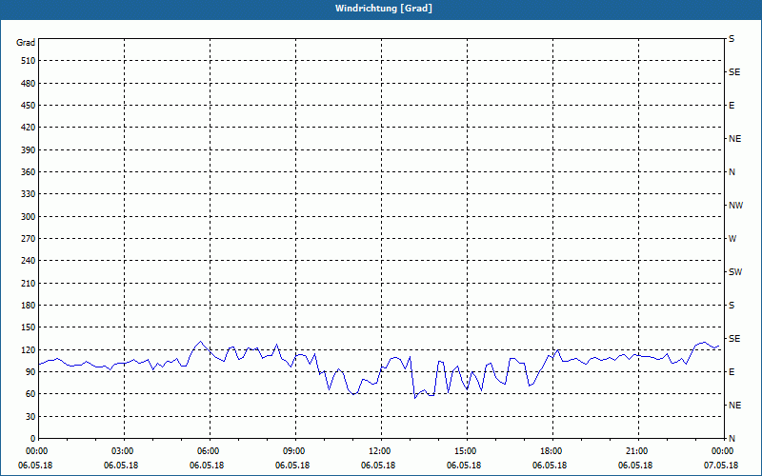Click the 510 y-axis value
The height and width of the screenshot is (476, 762).
pyautogui.click(x=29, y=61)
